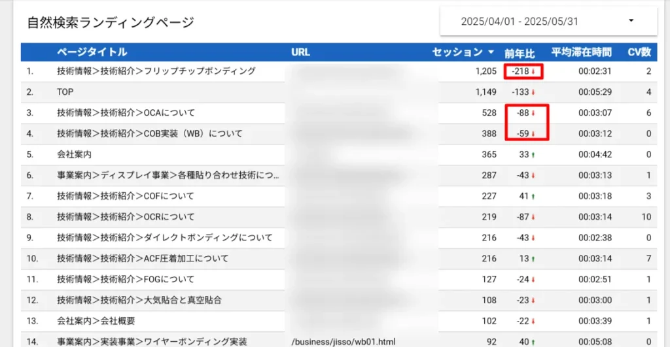Click the year-over-year value -133
The width and height of the screenshot is (670, 347).
pos(520,91)
